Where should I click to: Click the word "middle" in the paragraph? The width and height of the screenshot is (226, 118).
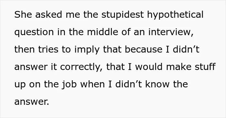pyautogui.click(x=102, y=32)
